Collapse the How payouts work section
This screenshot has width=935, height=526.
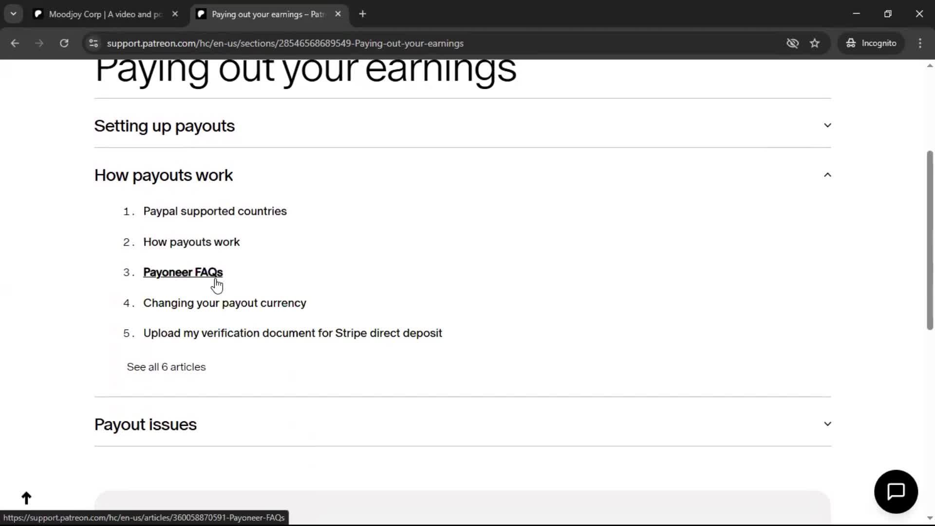(827, 175)
